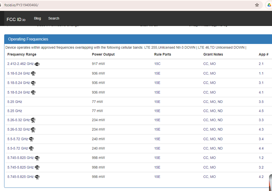Open App number 3.5 link
This screenshot has width=272, height=191.
pos(261,102)
